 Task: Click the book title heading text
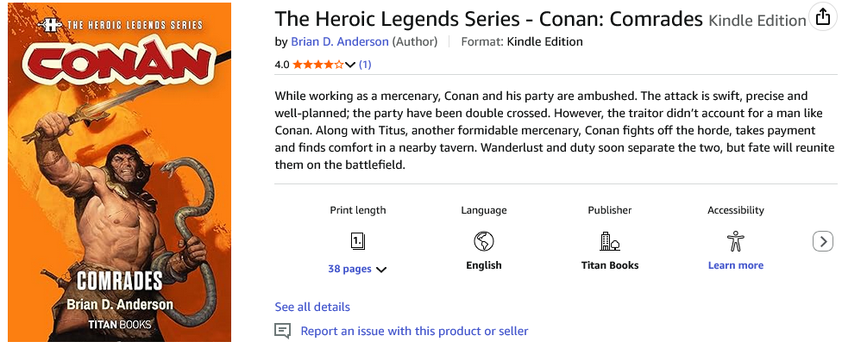pyautogui.click(x=488, y=19)
